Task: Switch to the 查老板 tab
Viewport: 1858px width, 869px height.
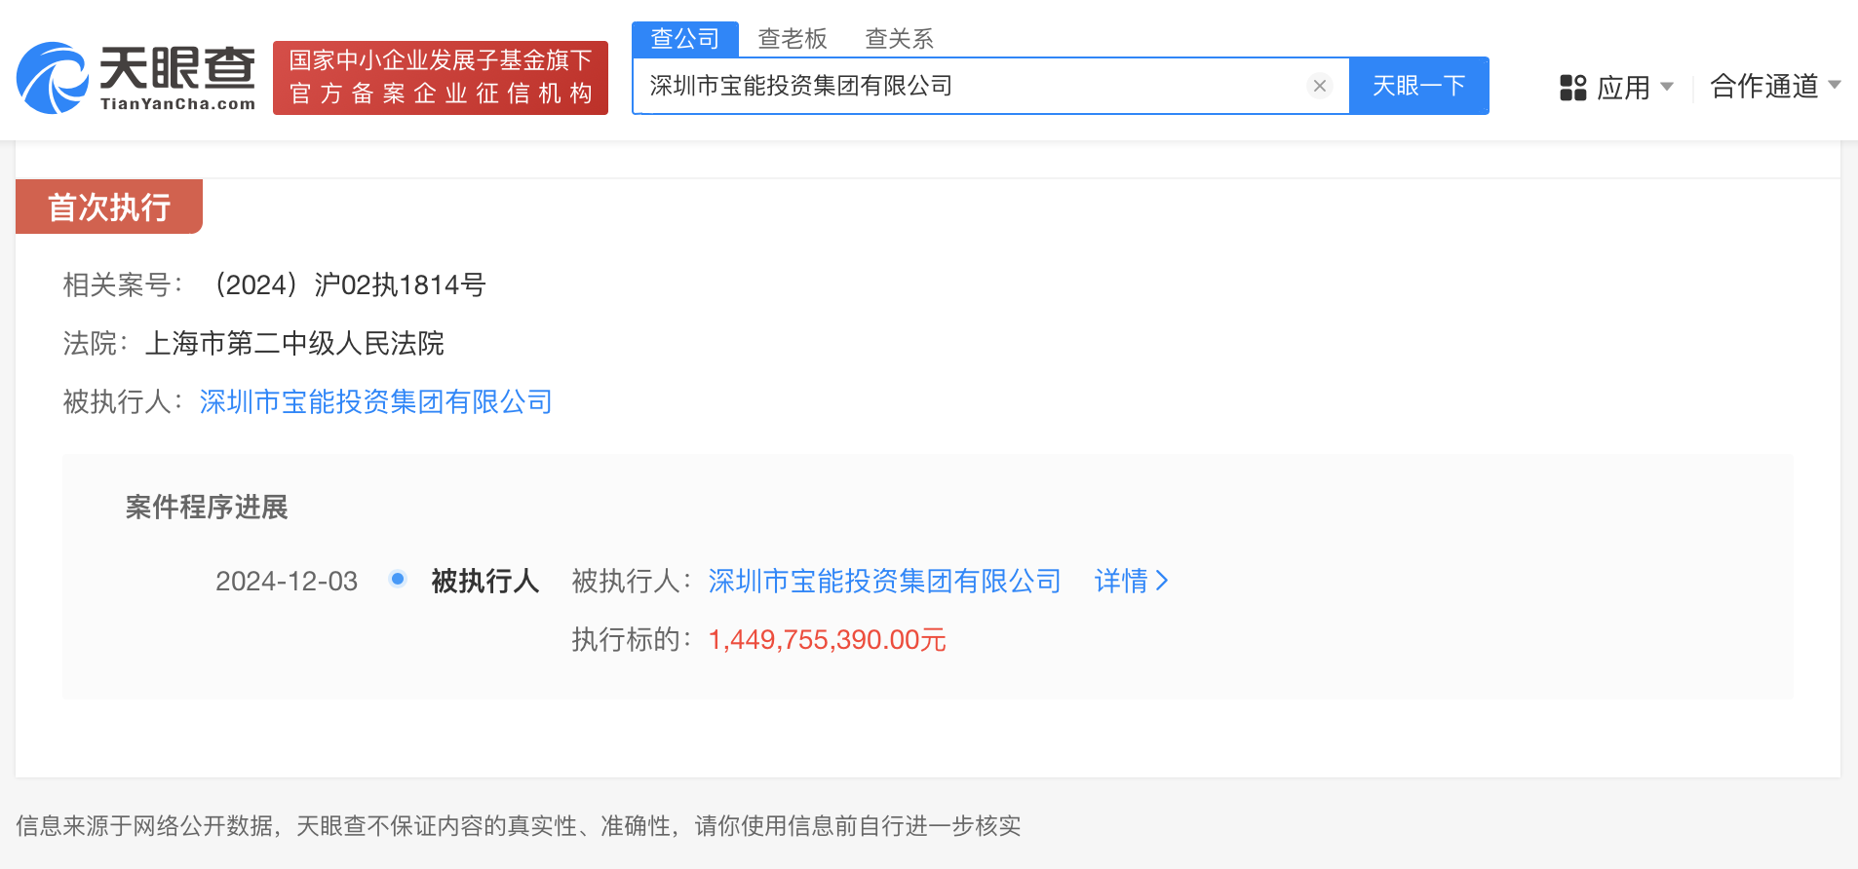Action: [793, 39]
